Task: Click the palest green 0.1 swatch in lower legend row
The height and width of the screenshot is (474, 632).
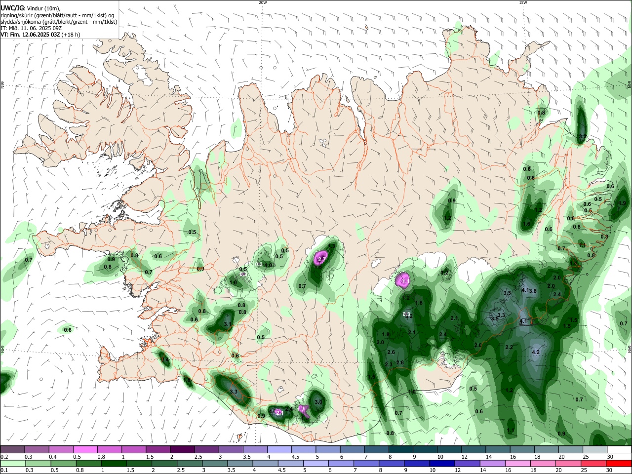Action: (12, 464)
